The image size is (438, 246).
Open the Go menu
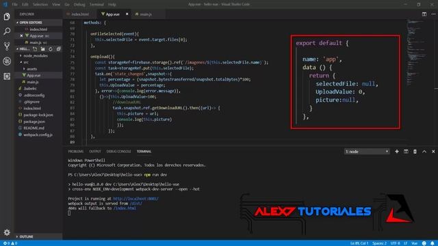[67, 5]
